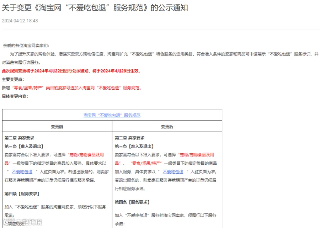Image resolution: width=320 pixels, height=228 pixels.
Task: Open the 不爱吃包退 link in 变更后 column
Action: click(x=173, y=172)
